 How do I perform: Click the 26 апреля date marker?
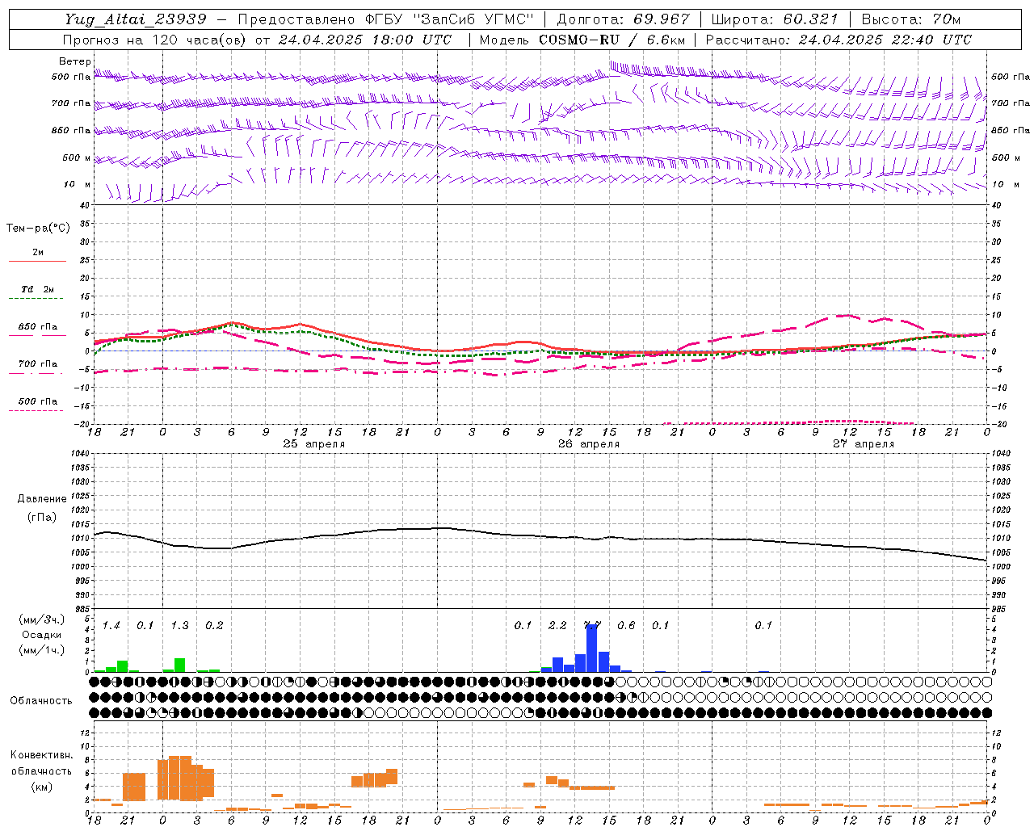tap(589, 444)
